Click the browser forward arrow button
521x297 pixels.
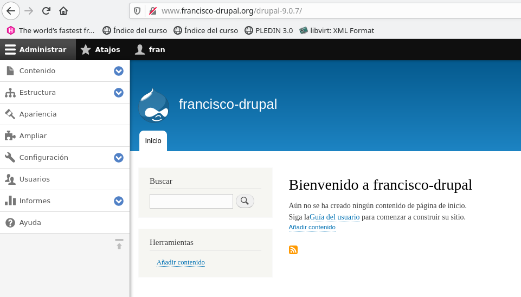(x=29, y=11)
